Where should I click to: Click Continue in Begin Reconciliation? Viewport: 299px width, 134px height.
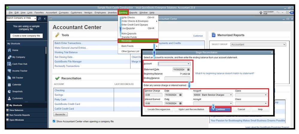pyautogui.click(x=221, y=110)
